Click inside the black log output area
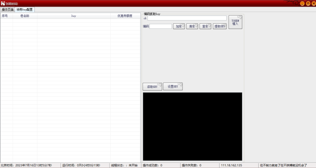Screen dimensions: 316x168 [192, 126]
